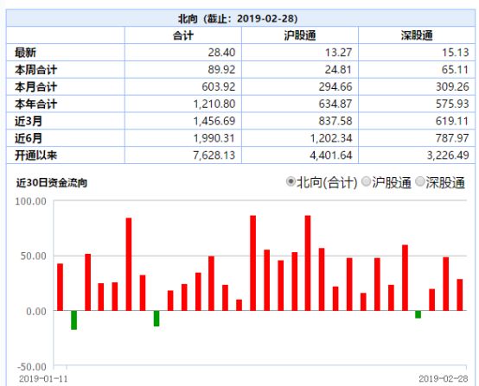The height and width of the screenshot is (386, 479).
Task: Click the 最新 row label
Action: [x=26, y=53]
